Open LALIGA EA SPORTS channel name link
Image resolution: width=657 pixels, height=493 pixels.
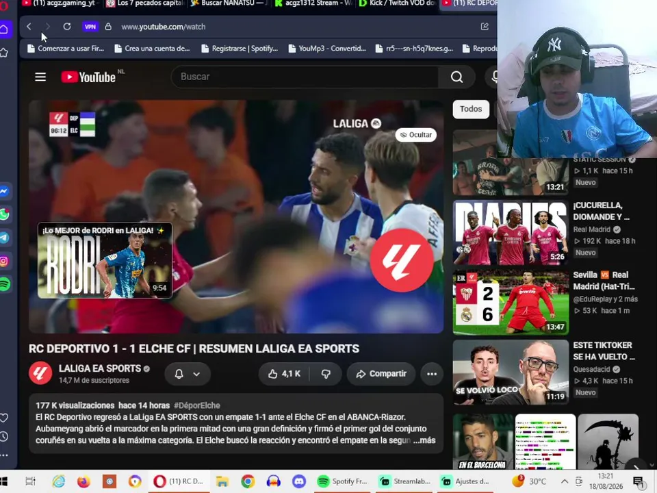pos(100,368)
